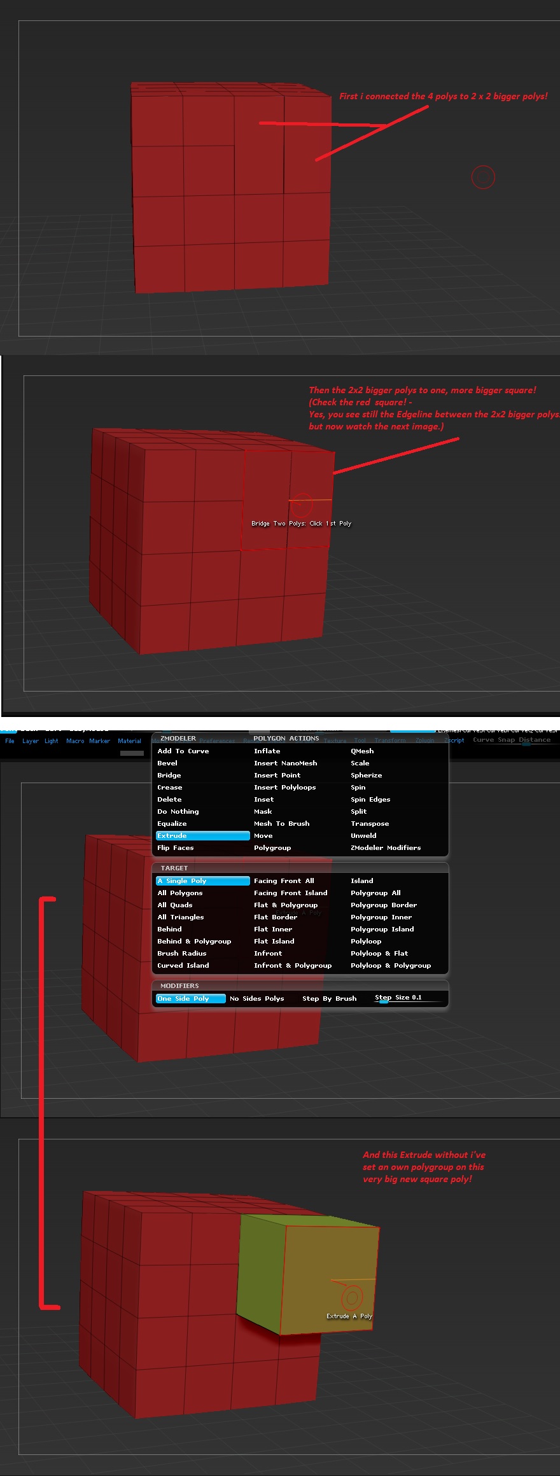Click the Curve Snap Distance slider
The height and width of the screenshot is (1476, 560).
(x=512, y=740)
